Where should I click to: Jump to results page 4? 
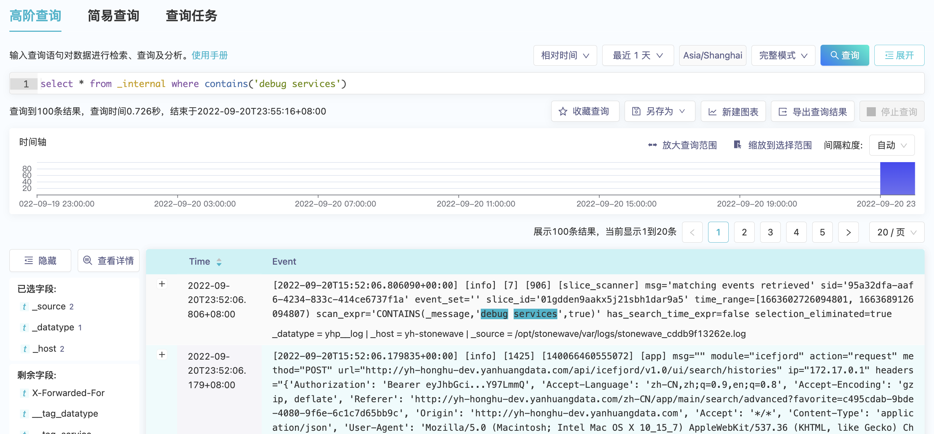[796, 232]
